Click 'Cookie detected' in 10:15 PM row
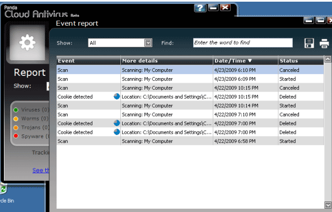Viewport: 332px width, 212px height. point(75,97)
